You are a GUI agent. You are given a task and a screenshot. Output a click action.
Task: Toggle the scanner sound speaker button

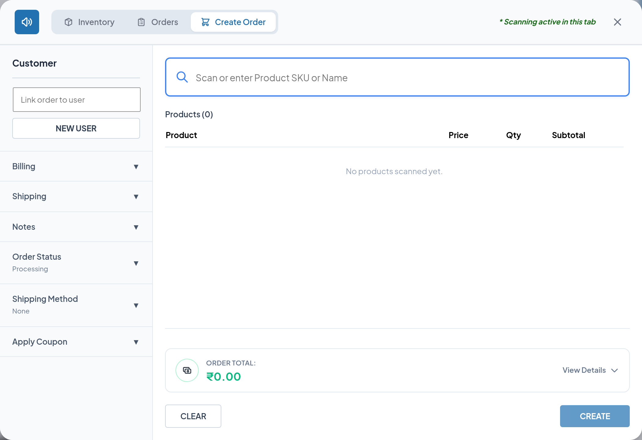click(27, 22)
